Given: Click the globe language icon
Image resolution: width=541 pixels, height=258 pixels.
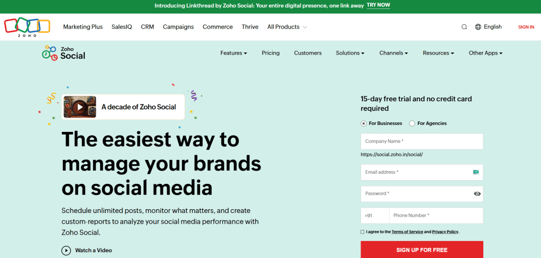Looking at the screenshot, I should [x=478, y=27].
